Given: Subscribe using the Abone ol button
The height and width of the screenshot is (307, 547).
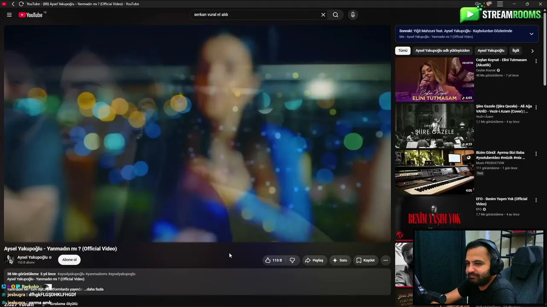Looking at the screenshot, I should (69, 260).
